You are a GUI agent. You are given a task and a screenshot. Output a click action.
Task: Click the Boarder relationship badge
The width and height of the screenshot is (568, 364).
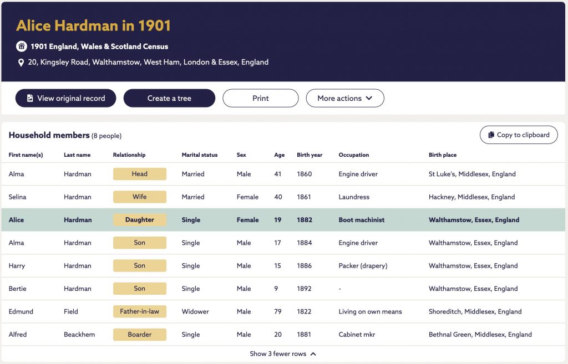point(139,334)
